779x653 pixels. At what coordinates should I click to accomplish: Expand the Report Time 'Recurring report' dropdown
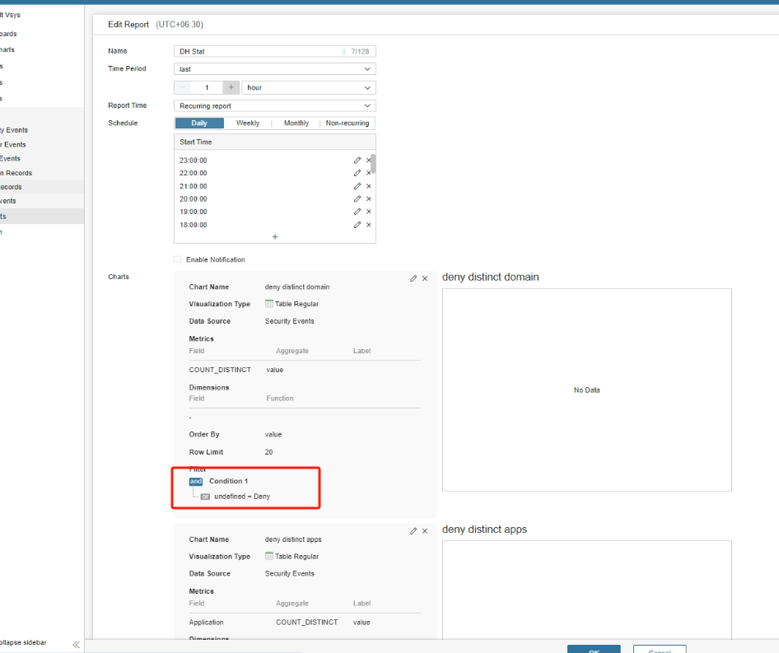coord(275,105)
